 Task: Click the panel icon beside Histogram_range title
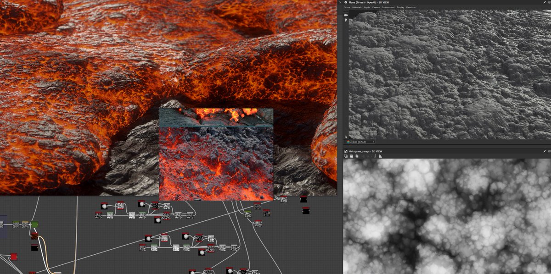pyautogui.click(x=346, y=151)
